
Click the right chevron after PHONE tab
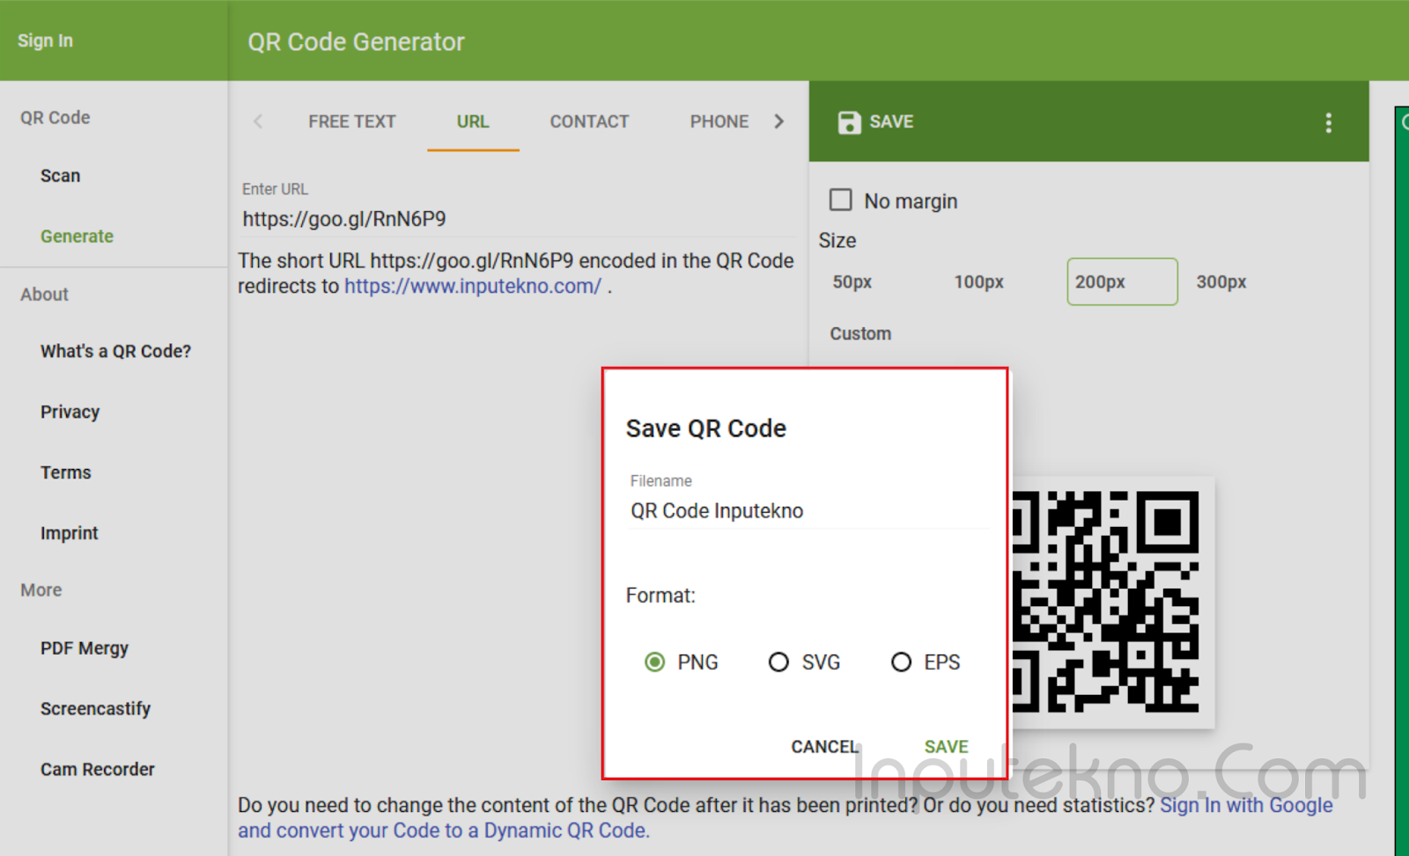point(778,121)
